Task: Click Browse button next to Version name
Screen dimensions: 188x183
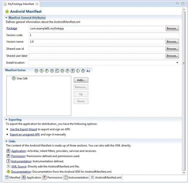Action: [172, 42]
